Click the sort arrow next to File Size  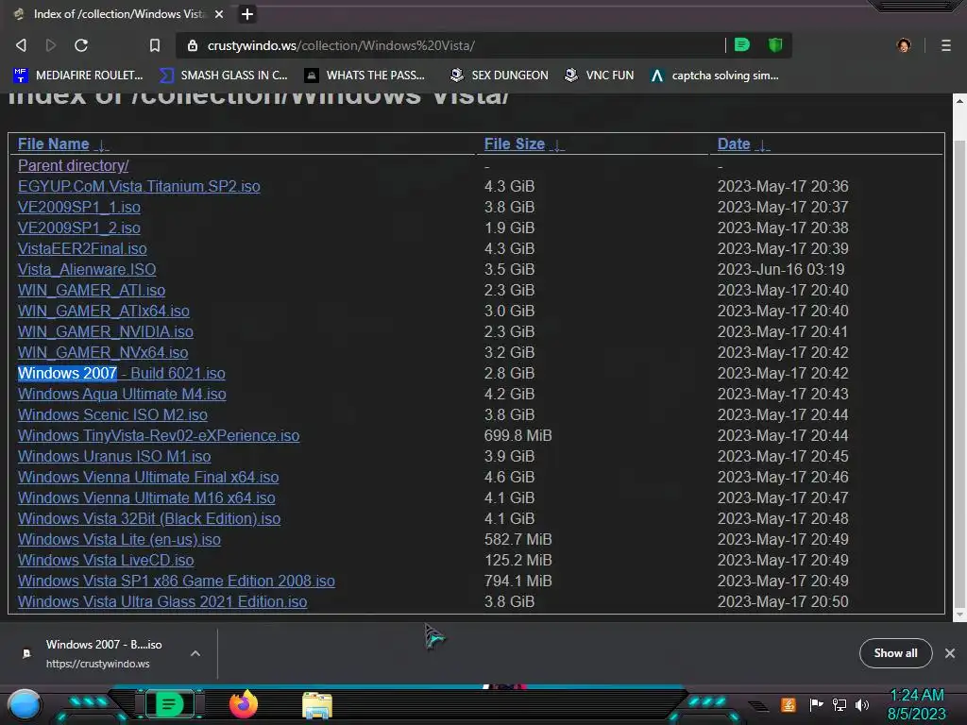pyautogui.click(x=557, y=145)
